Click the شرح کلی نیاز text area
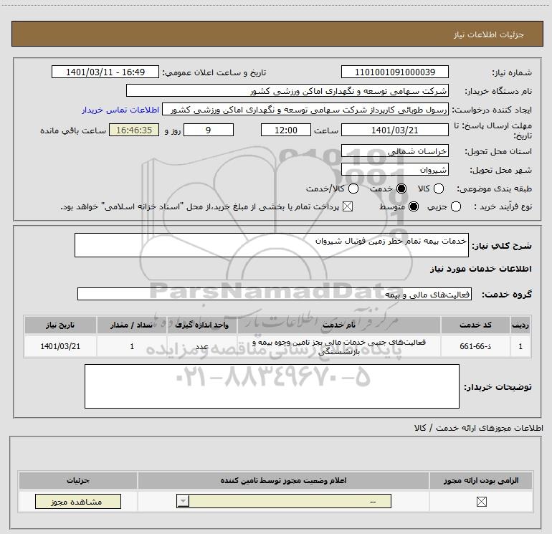Image resolution: width=552 pixels, height=534 pixels. point(272,245)
